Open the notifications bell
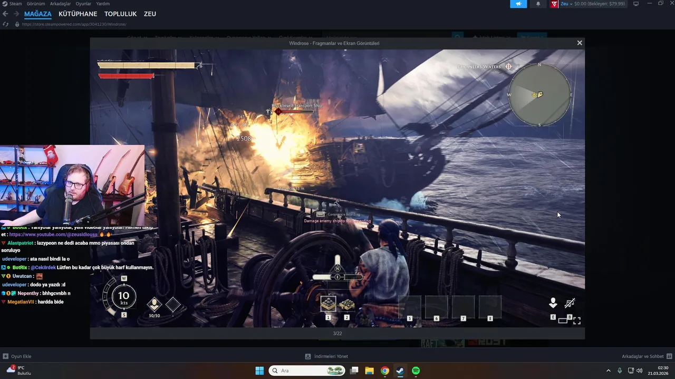675x379 pixels. [x=538, y=4]
